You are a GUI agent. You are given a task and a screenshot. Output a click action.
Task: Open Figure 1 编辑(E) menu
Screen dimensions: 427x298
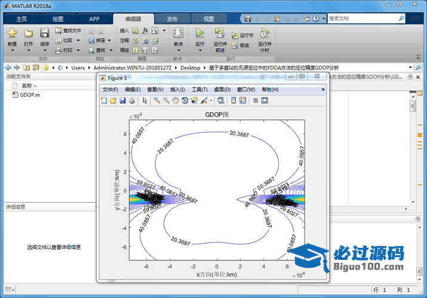[133, 89]
